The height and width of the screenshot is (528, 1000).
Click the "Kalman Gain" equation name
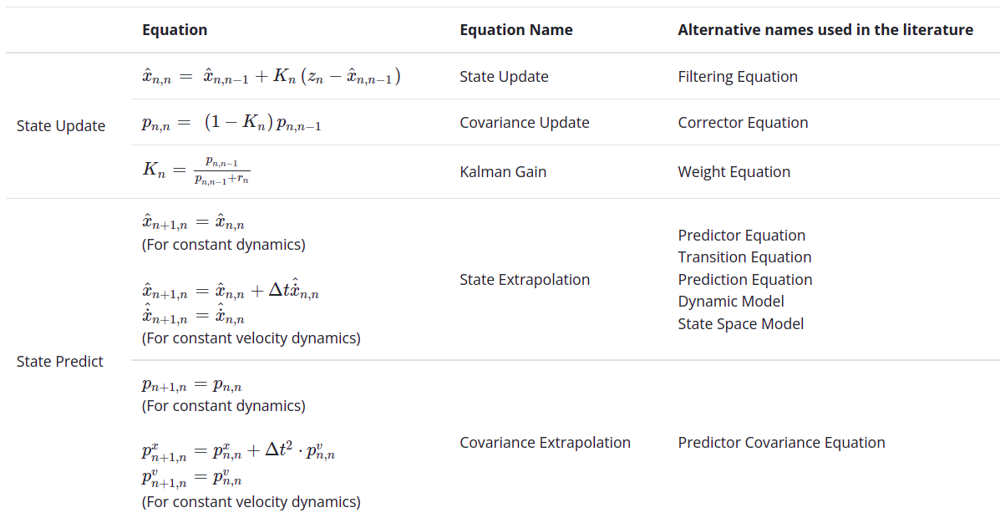coord(502,172)
